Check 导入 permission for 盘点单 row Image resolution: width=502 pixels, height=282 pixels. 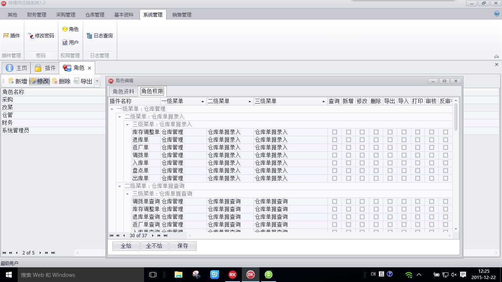404,171
